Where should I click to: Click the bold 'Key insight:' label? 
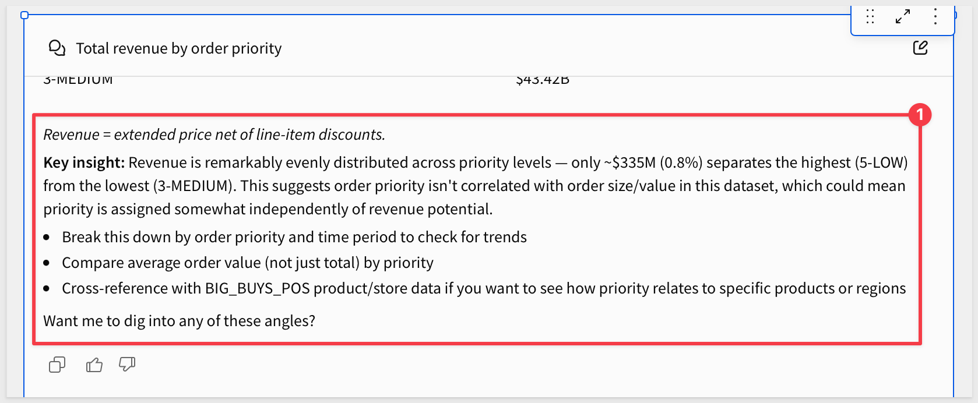point(84,162)
